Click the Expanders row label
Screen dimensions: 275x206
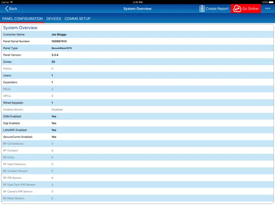(x=10, y=82)
